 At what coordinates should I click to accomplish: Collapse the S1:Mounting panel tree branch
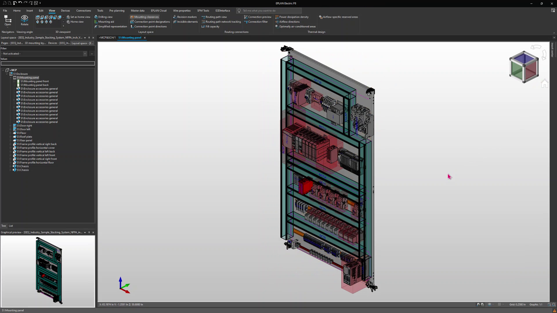click(11, 77)
